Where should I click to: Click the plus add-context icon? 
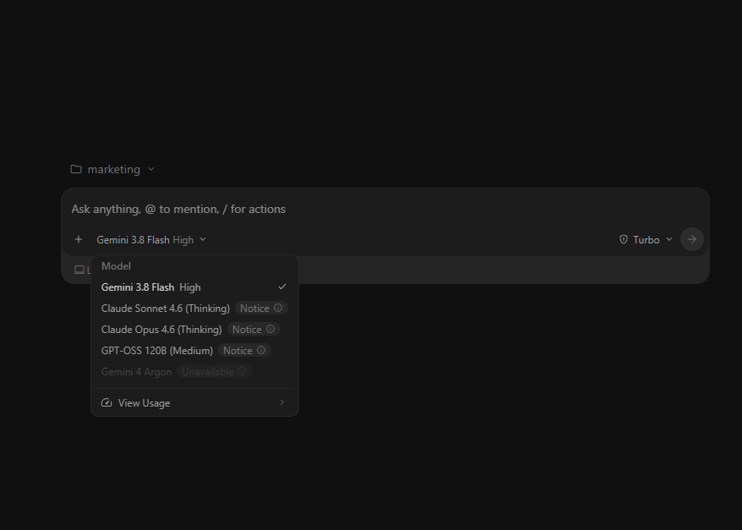(x=79, y=239)
